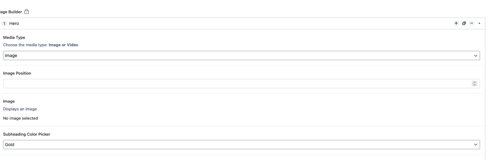Add a new layout with plus icon
The height and width of the screenshot is (160, 489).
click(x=456, y=23)
